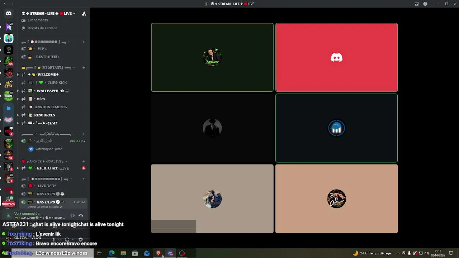Disconnect from voice with hang-up icon
Image resolution: width=459 pixels, height=258 pixels.
[x=81, y=216]
